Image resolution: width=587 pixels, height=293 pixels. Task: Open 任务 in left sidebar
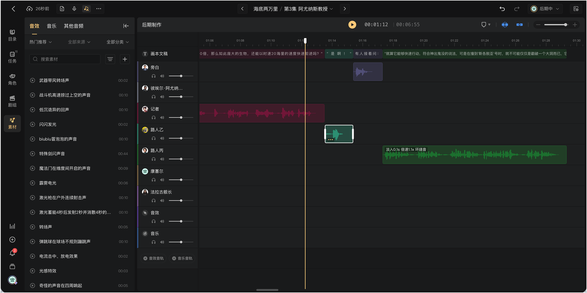pos(12,57)
